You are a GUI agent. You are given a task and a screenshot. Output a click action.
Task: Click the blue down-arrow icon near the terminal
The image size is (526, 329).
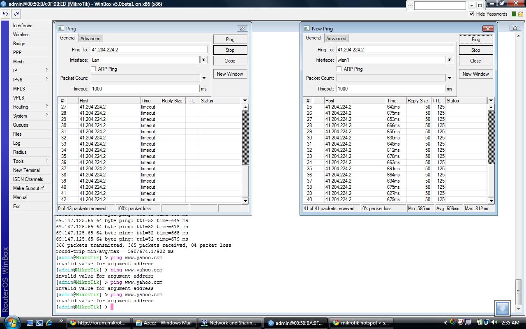coord(502,308)
